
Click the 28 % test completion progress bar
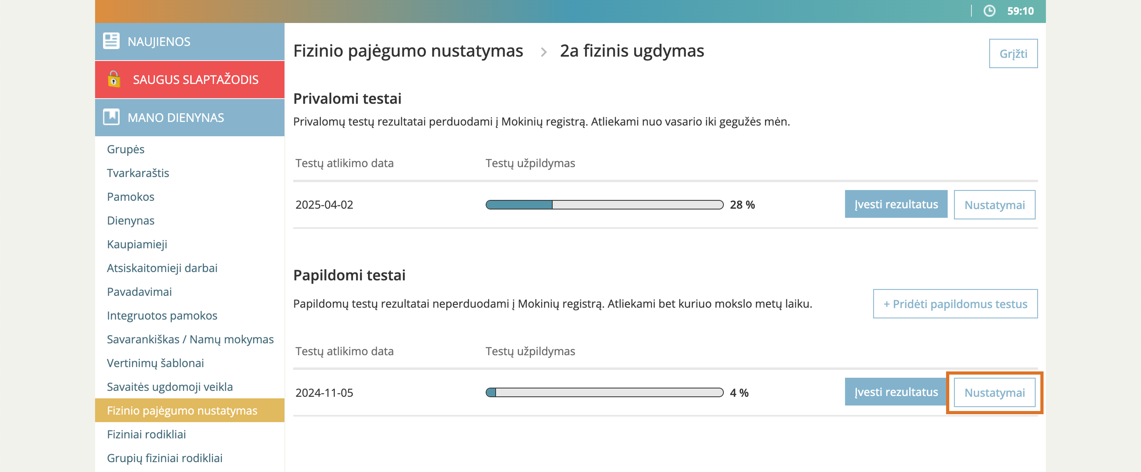[x=604, y=205]
